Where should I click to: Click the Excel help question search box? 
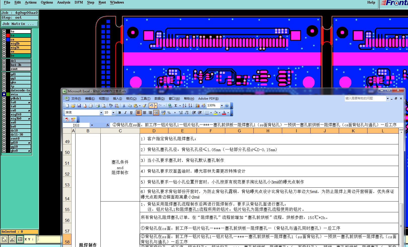point(365,98)
